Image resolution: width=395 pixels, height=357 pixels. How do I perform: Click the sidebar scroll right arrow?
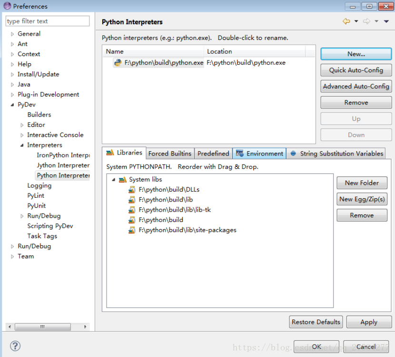coord(85,327)
